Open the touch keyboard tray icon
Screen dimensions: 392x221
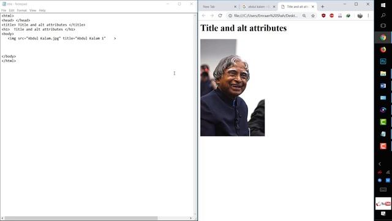tap(383, 190)
